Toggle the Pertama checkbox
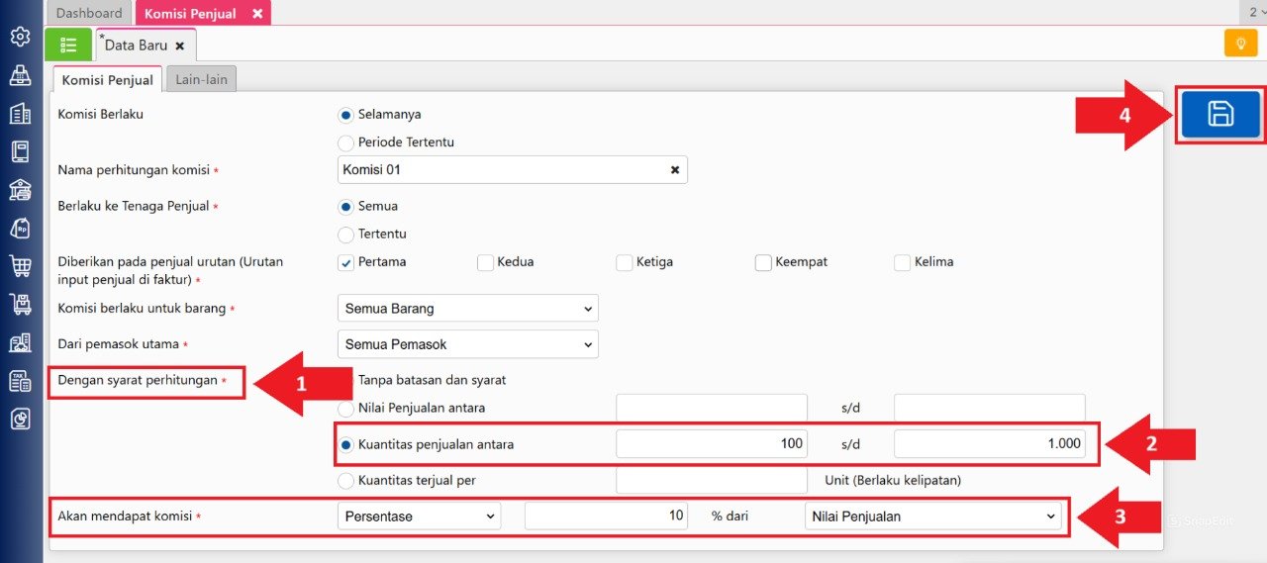Screen dimensions: 1267x563 coord(345,262)
